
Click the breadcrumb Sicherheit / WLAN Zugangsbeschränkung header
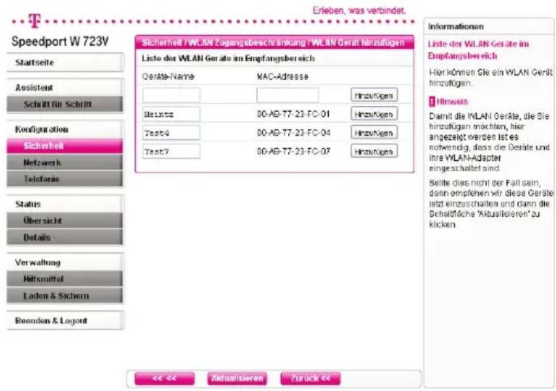tap(274, 43)
